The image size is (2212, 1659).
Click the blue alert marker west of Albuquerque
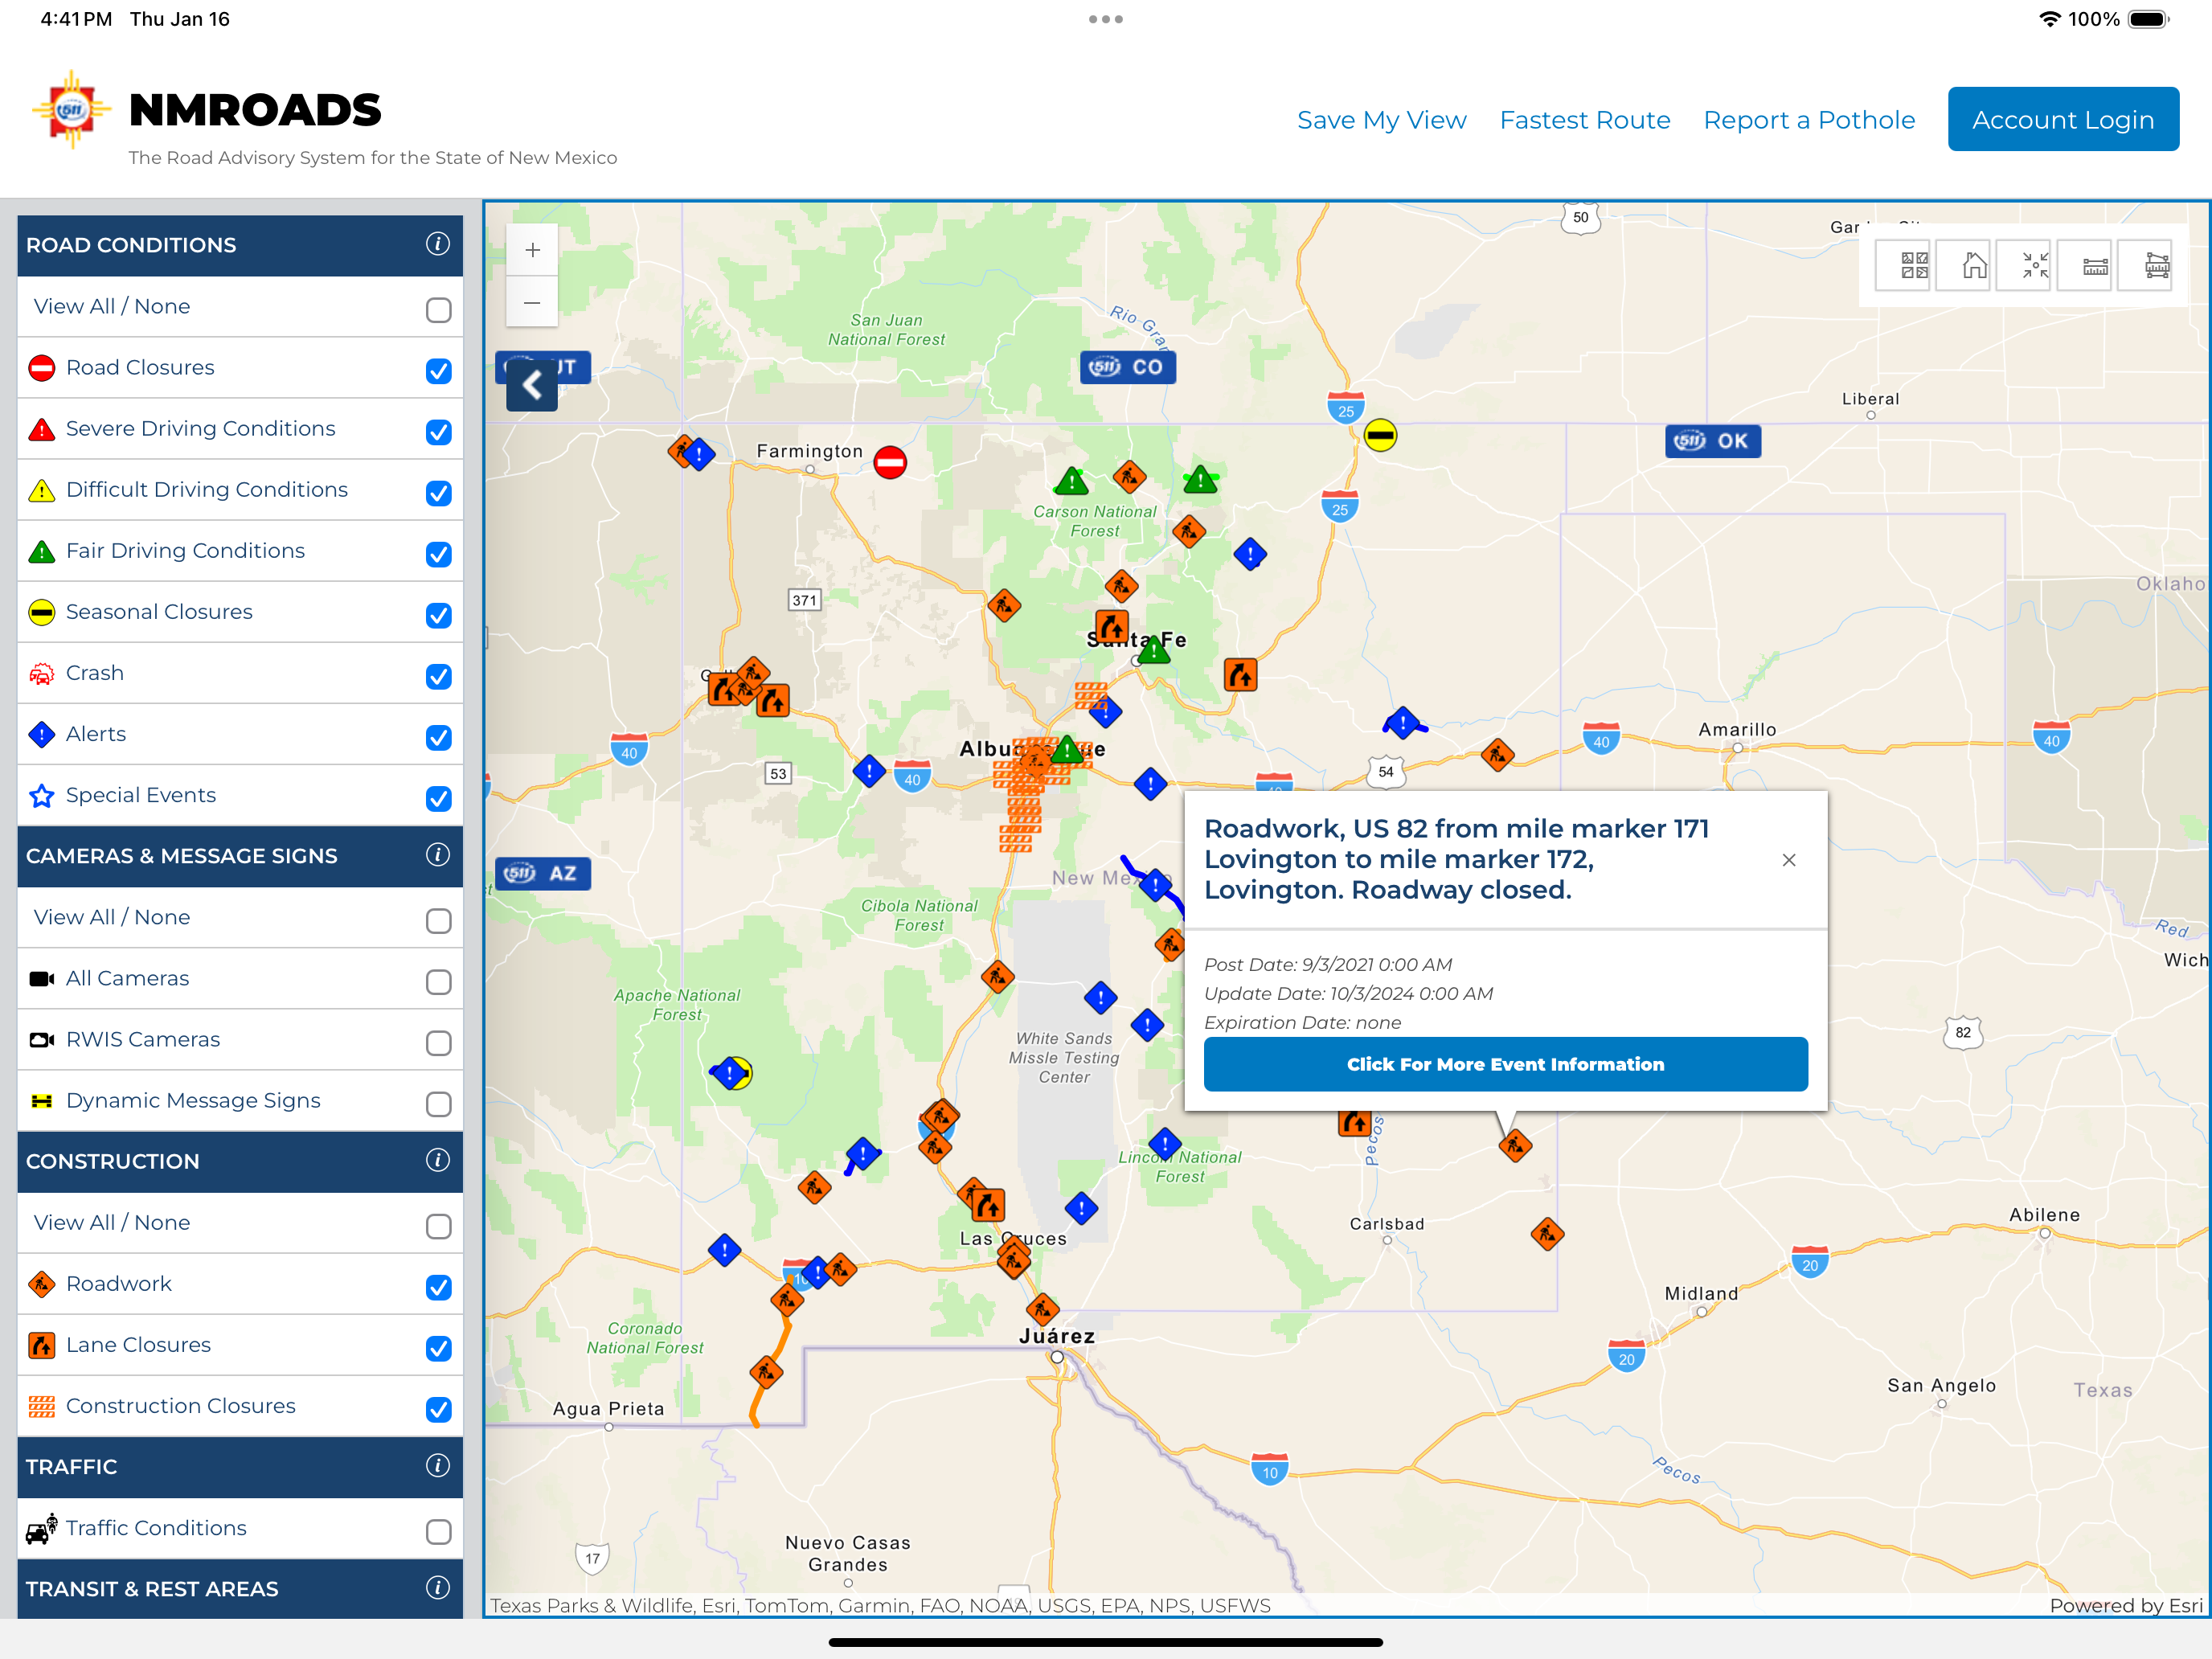pos(869,771)
